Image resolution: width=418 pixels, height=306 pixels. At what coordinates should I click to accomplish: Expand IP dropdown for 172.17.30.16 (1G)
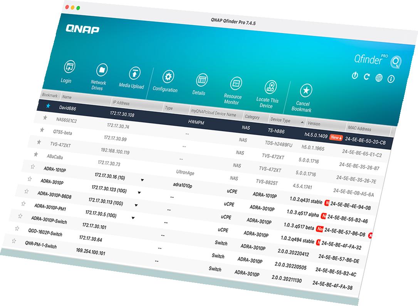pos(143,180)
